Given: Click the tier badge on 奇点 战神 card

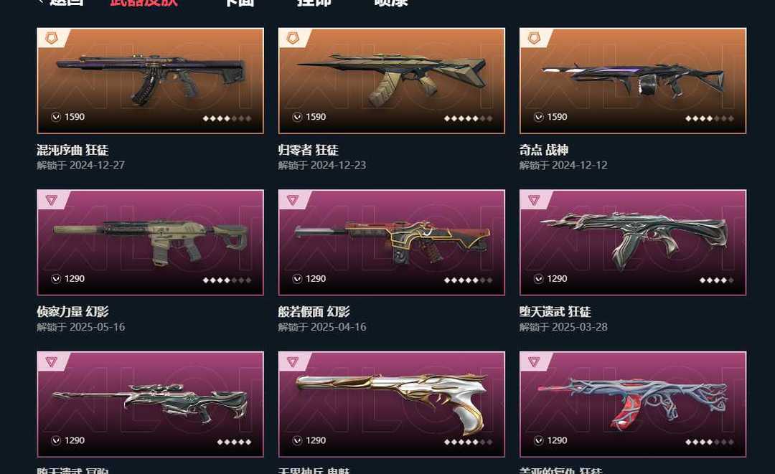Looking at the screenshot, I should click(x=534, y=38).
